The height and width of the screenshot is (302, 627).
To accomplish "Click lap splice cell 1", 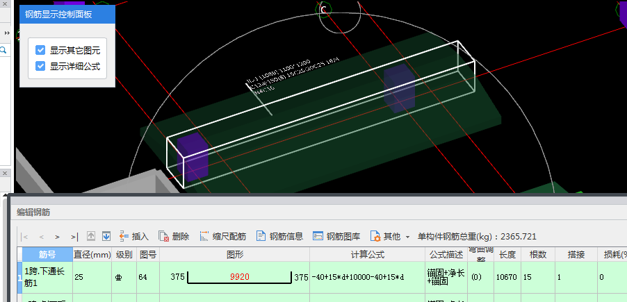I will 576,277.
